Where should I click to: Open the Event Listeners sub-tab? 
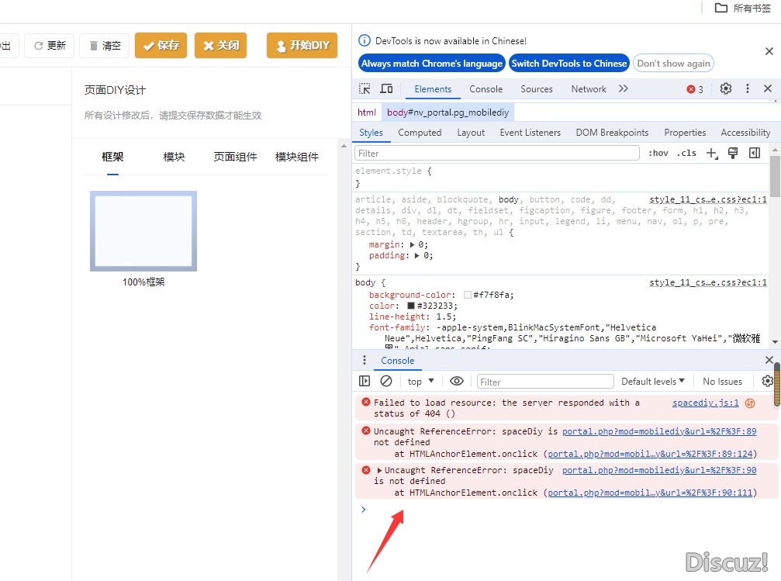[x=530, y=133]
